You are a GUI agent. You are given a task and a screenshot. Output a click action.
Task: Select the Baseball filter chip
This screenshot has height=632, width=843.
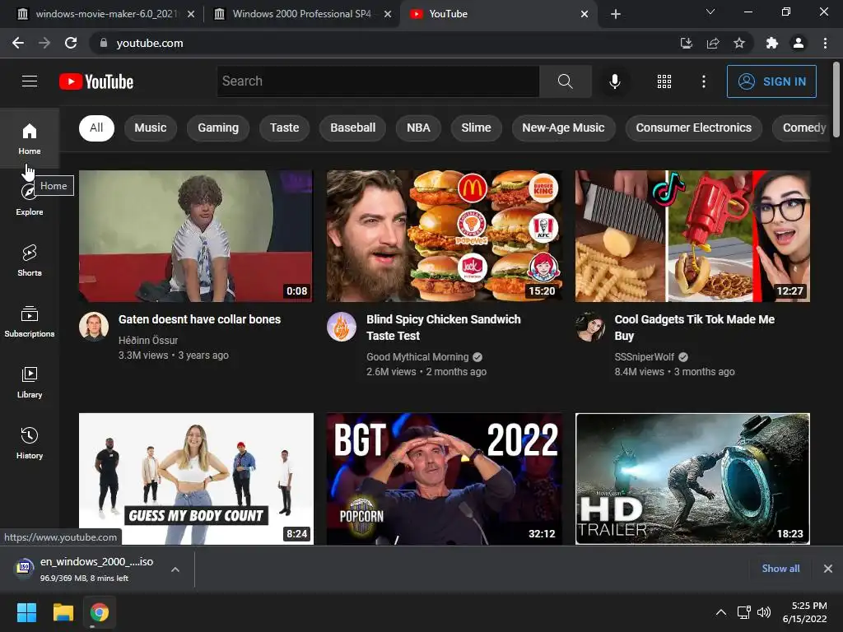352,128
